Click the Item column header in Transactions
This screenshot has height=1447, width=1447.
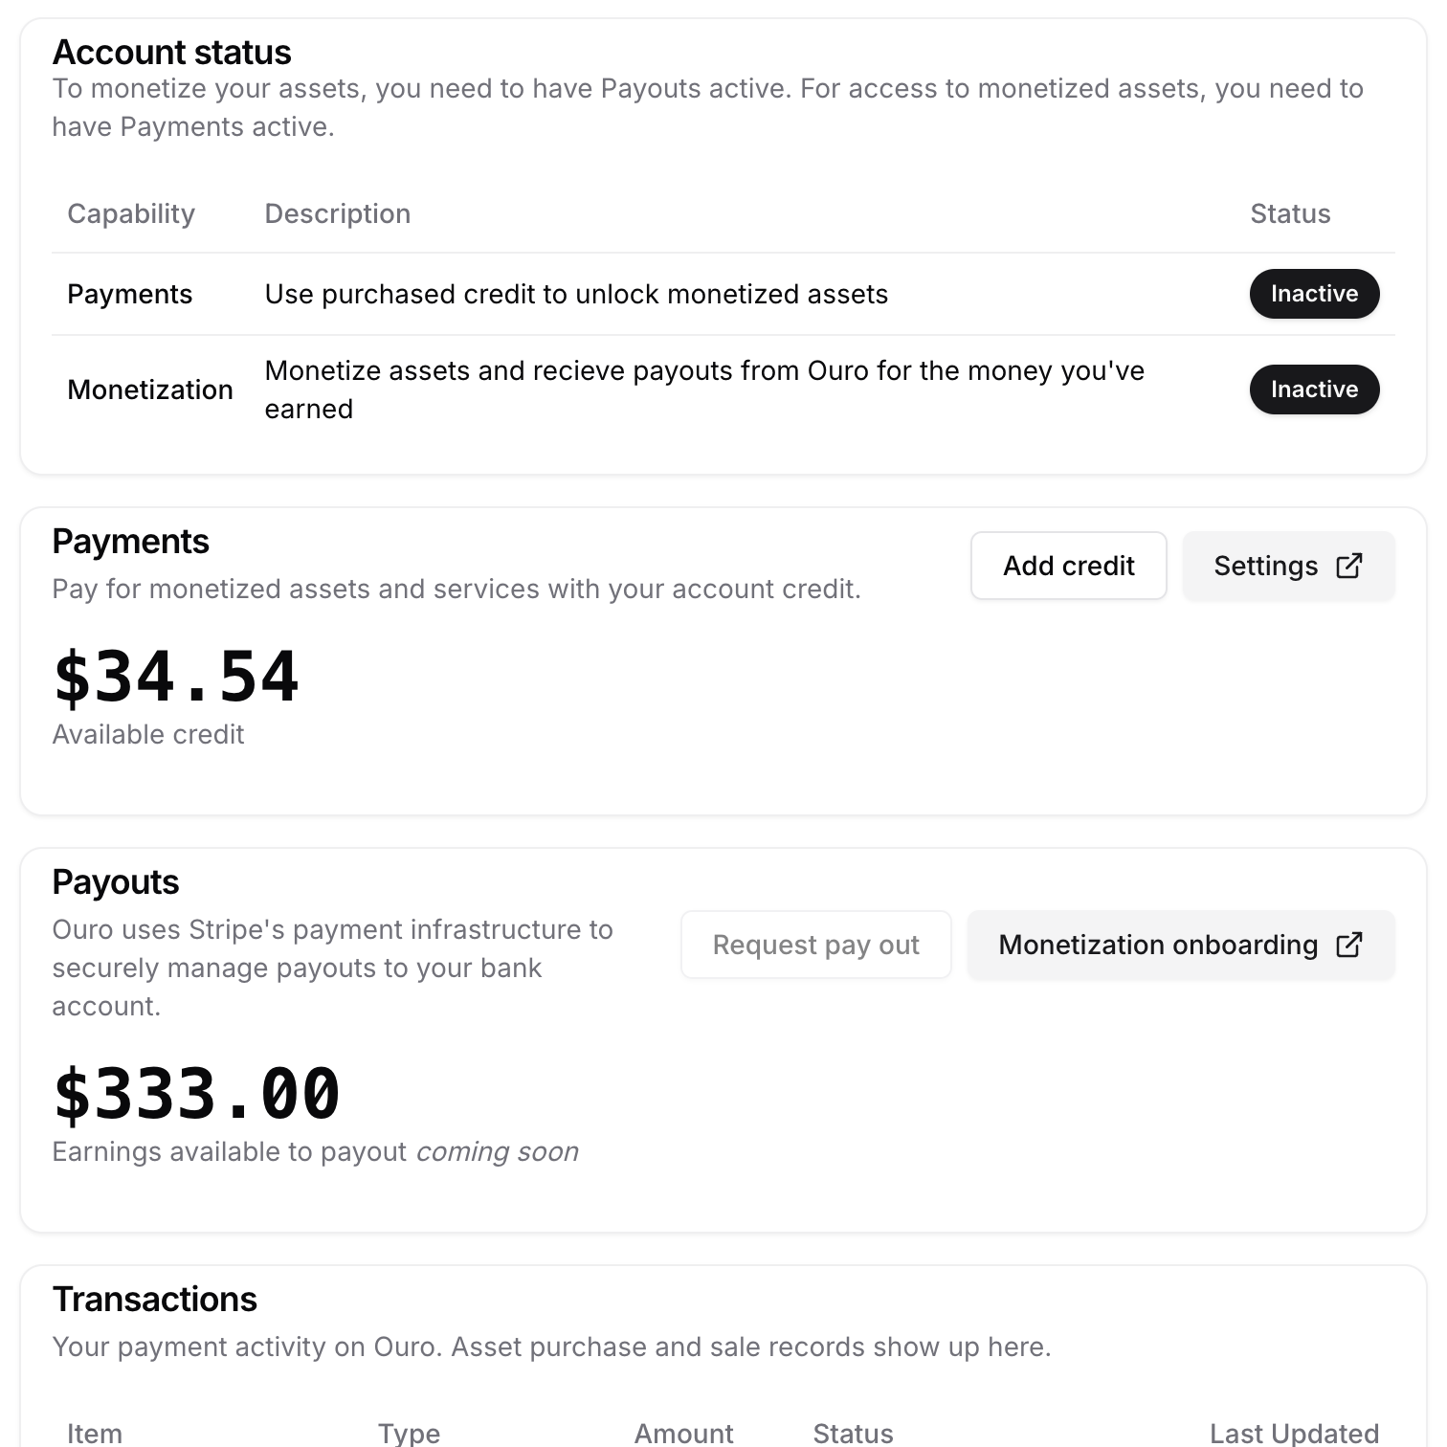pos(95,1433)
